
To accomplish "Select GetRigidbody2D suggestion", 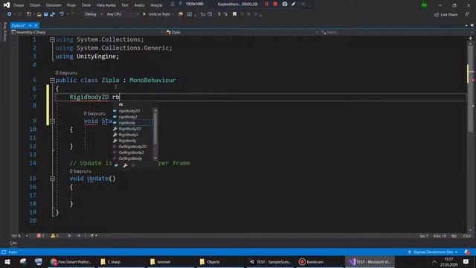I will (x=132, y=147).
